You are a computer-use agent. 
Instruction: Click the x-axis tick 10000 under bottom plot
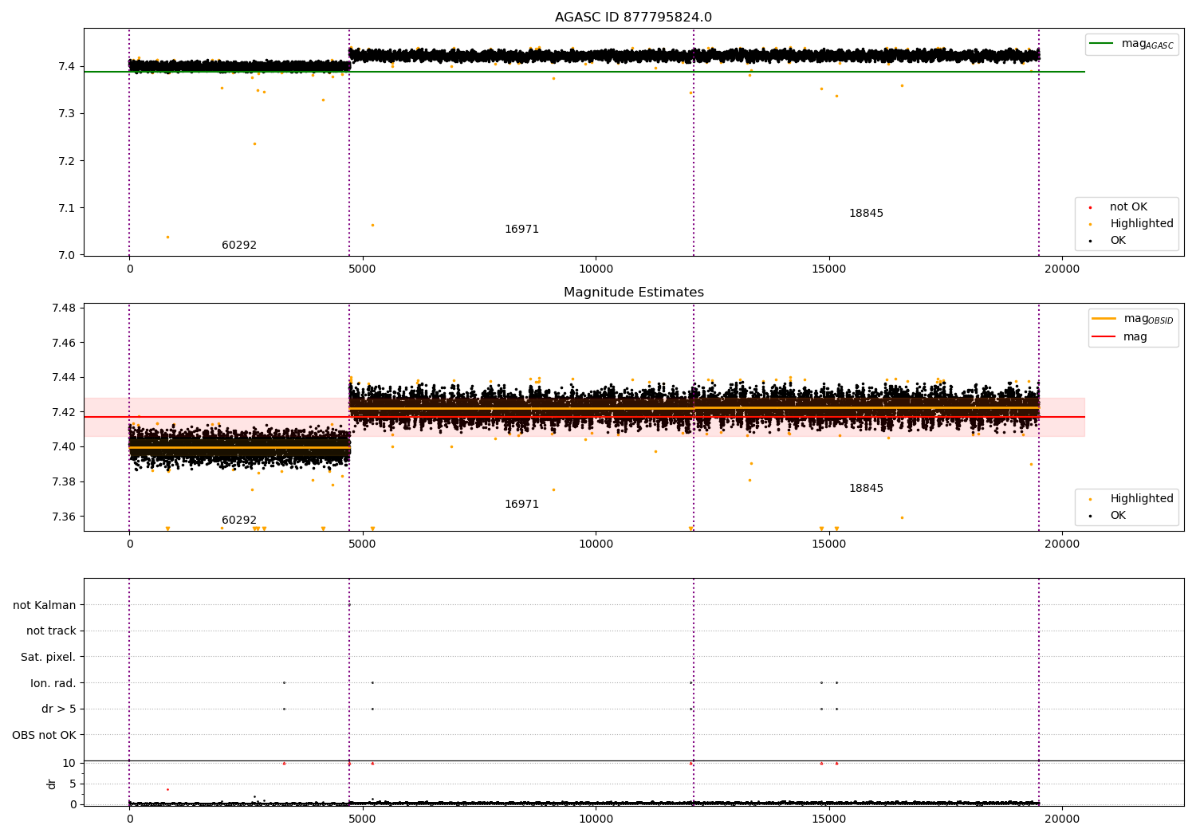596,819
